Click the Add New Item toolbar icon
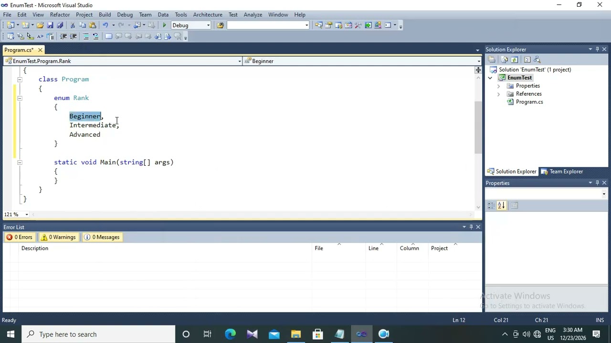 tap(25, 25)
